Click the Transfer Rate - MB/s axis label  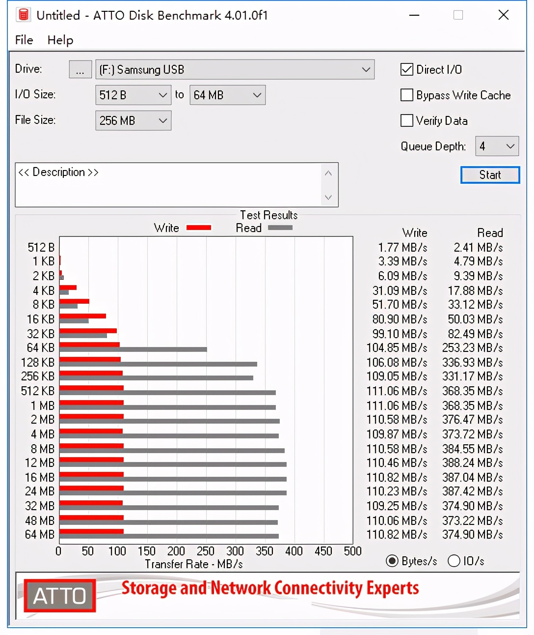pos(194,564)
